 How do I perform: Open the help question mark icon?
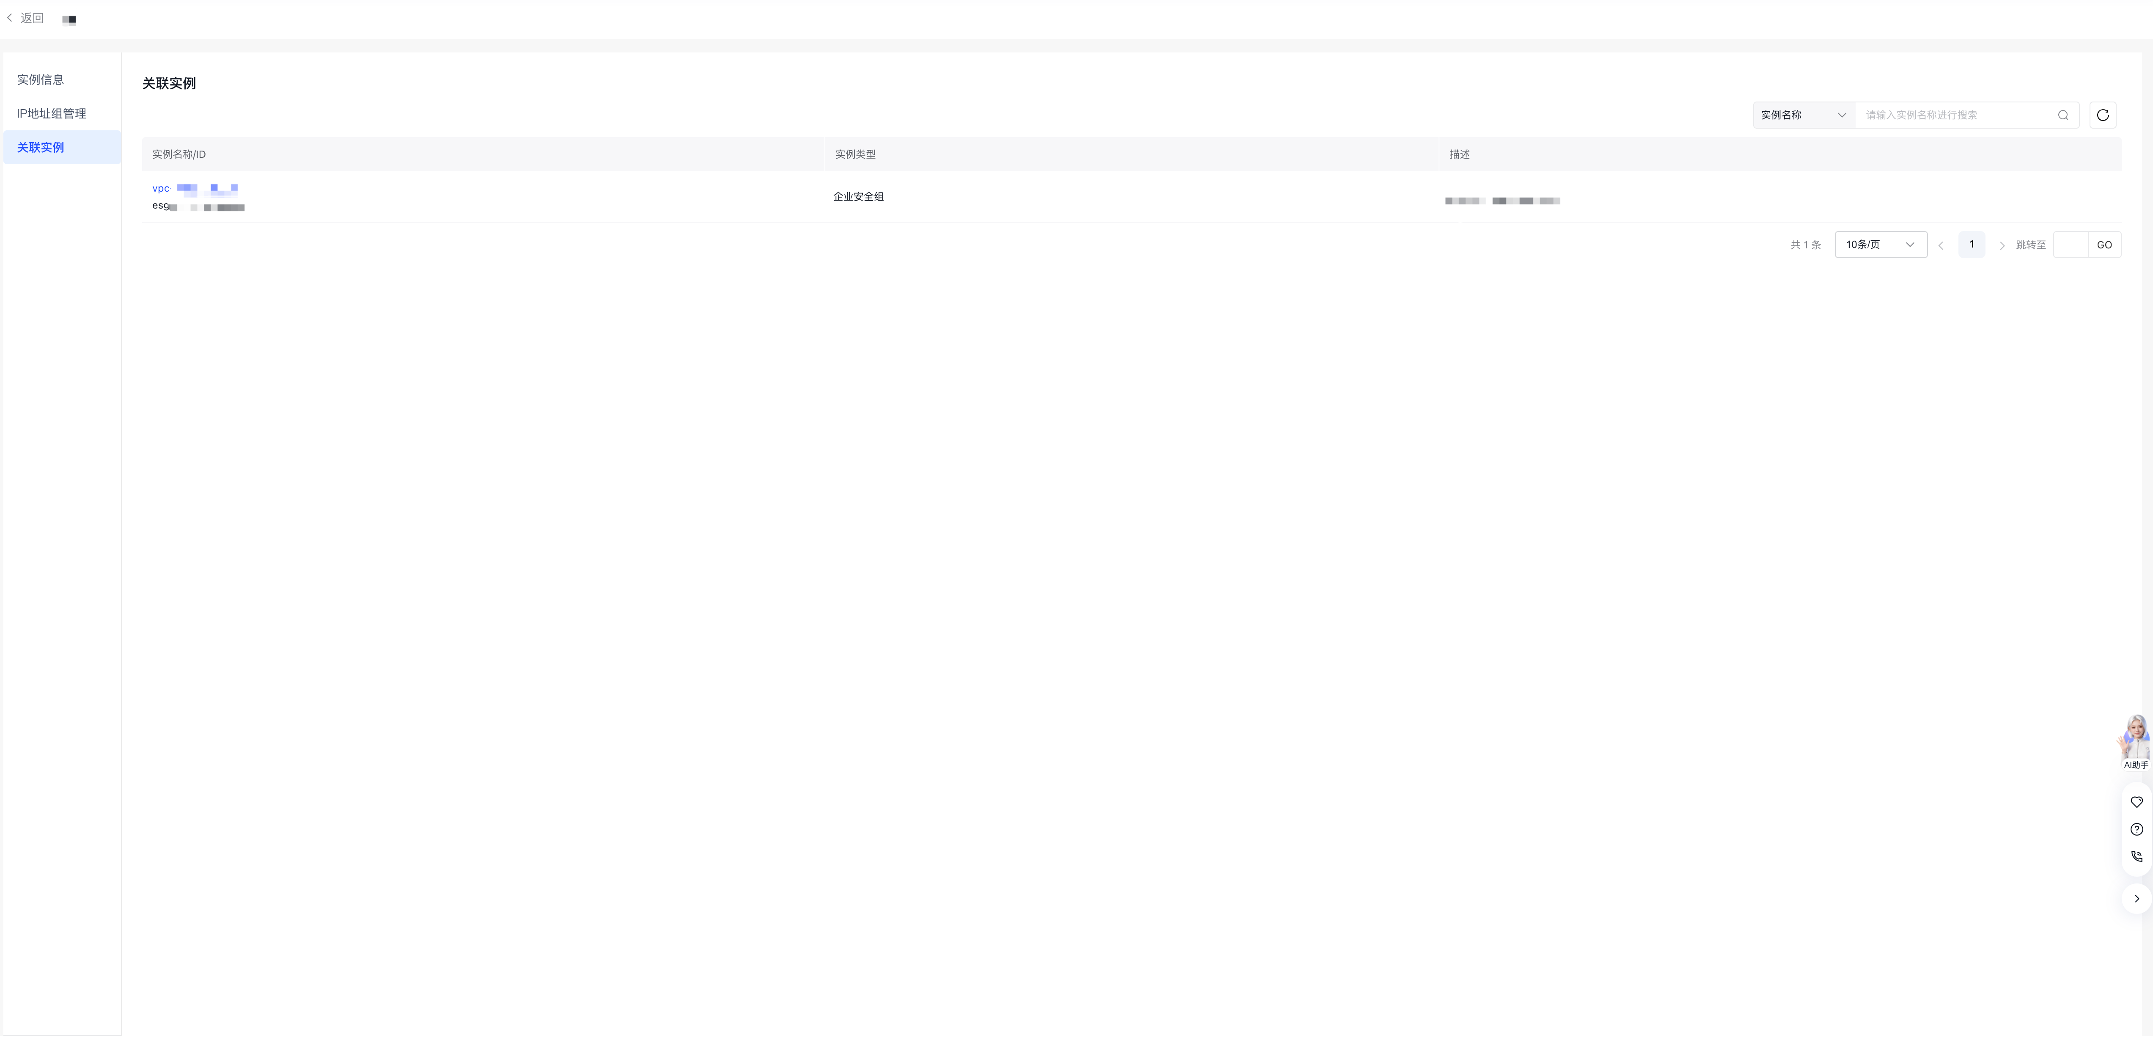[2136, 830]
